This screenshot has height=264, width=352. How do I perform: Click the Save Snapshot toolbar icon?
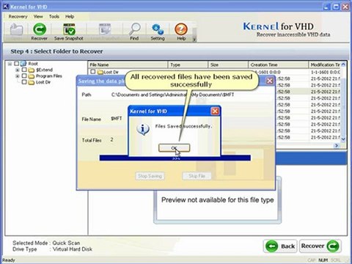[x=69, y=32]
